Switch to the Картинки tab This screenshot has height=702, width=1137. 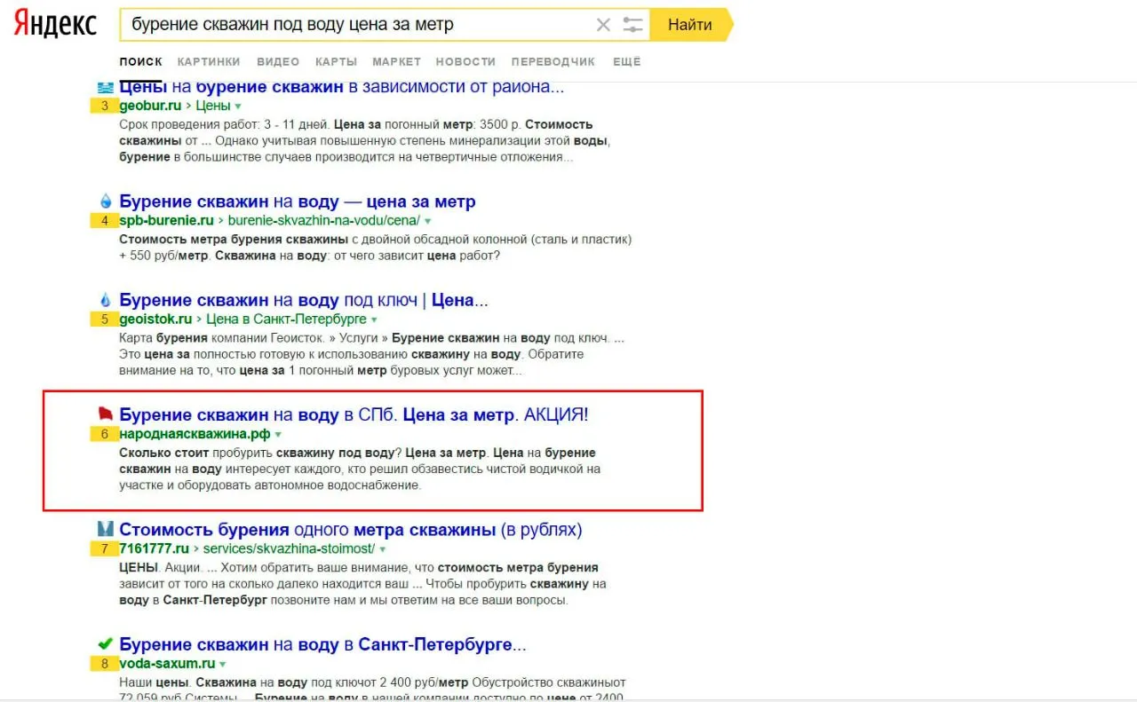click(209, 61)
